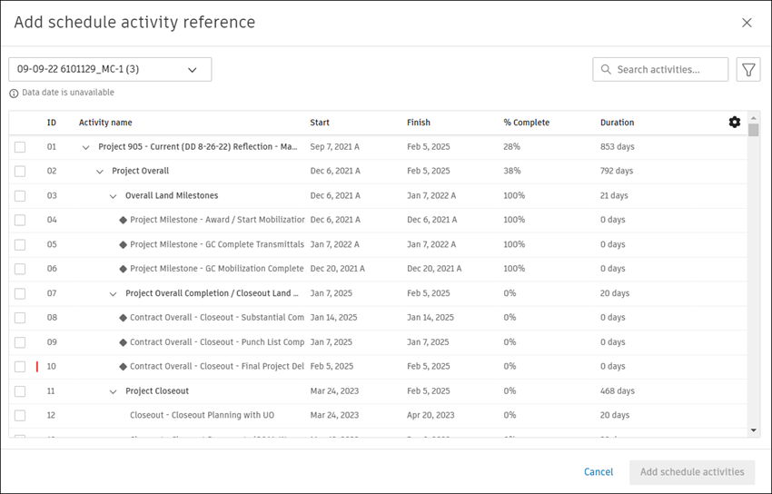Collapse the Project Overall tree node
772x494 pixels.
[101, 172]
